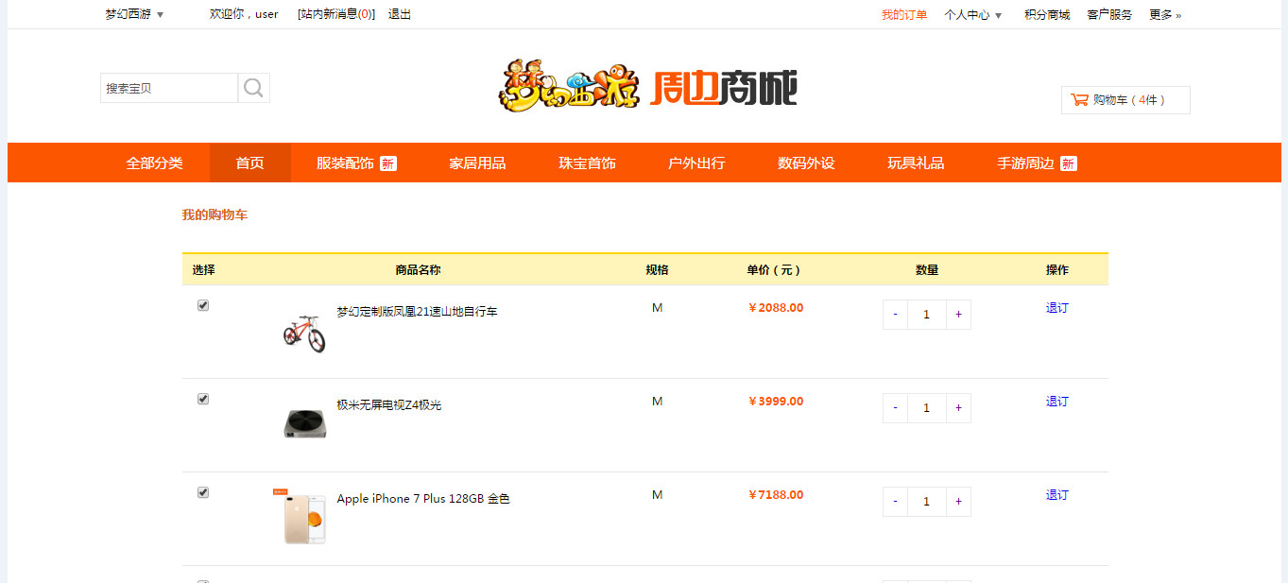Open the 极米 projector product thumbnail
Screen dimensions: 1288x583
[x=305, y=423]
